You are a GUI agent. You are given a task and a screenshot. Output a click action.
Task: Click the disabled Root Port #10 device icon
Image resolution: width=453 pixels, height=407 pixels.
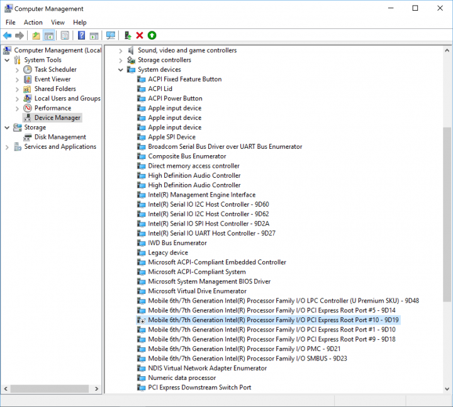pyautogui.click(x=141, y=320)
